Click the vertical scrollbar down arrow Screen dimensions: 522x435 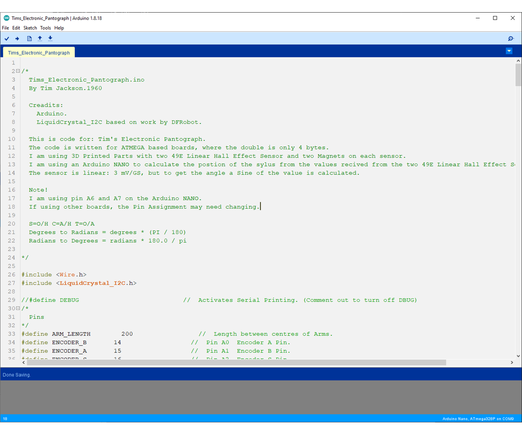[518, 355]
